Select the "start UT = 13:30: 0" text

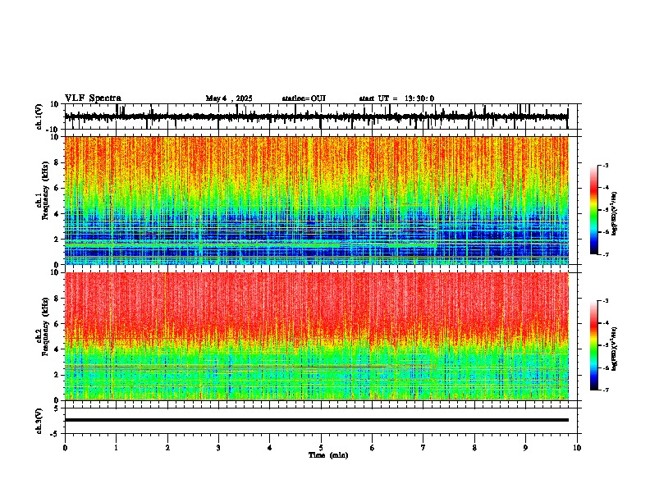pos(396,98)
